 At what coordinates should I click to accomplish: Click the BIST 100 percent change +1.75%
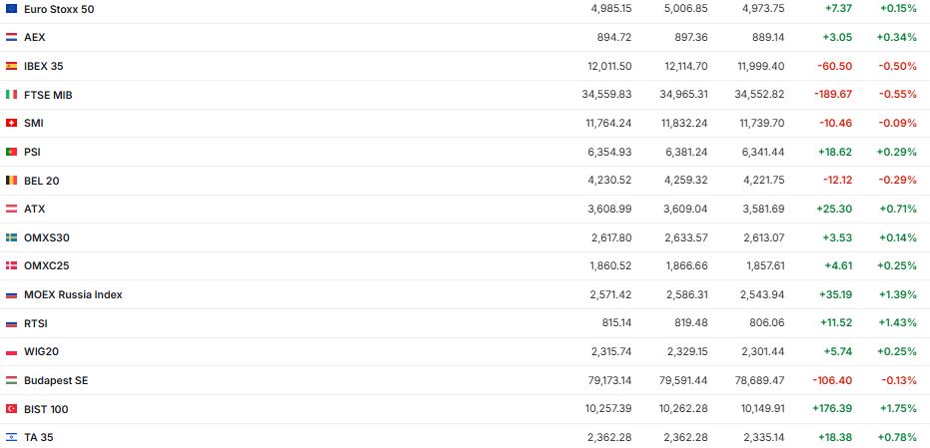899,409
